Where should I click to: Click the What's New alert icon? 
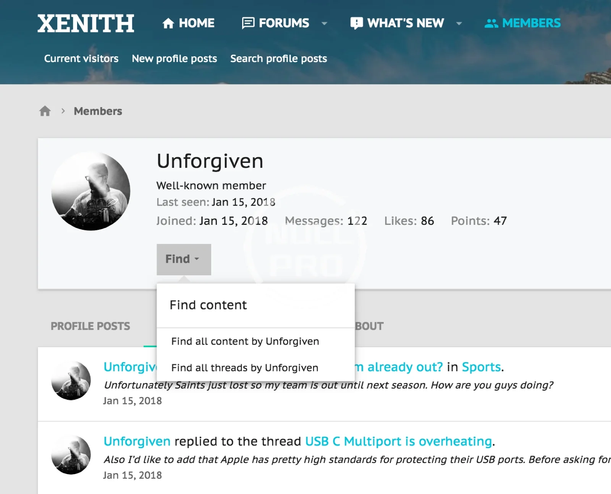coord(356,23)
